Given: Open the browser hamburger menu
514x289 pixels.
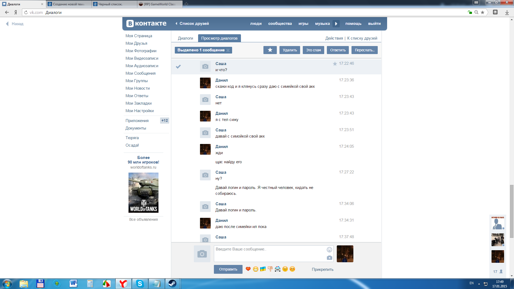Looking at the screenshot, I should click(476, 2).
